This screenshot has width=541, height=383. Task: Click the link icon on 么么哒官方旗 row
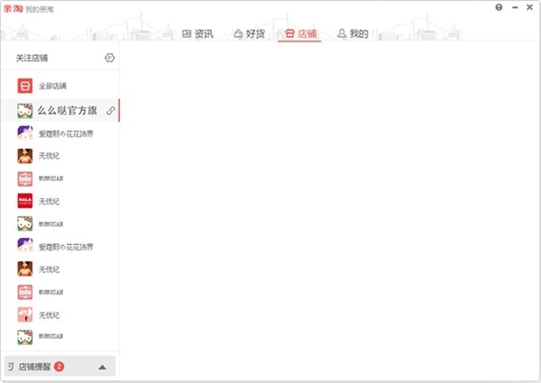click(111, 111)
